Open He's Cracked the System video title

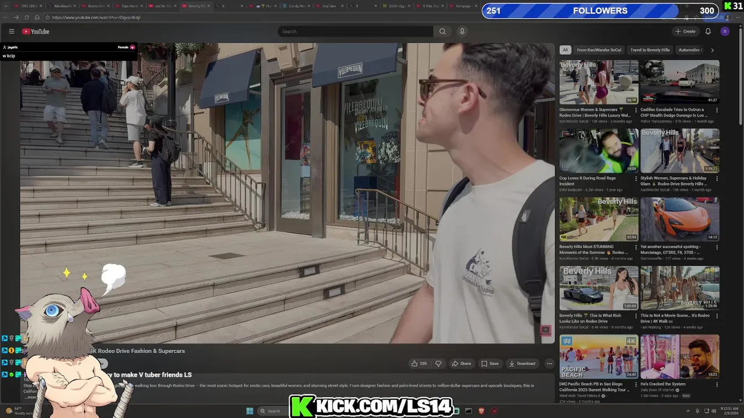point(663,384)
